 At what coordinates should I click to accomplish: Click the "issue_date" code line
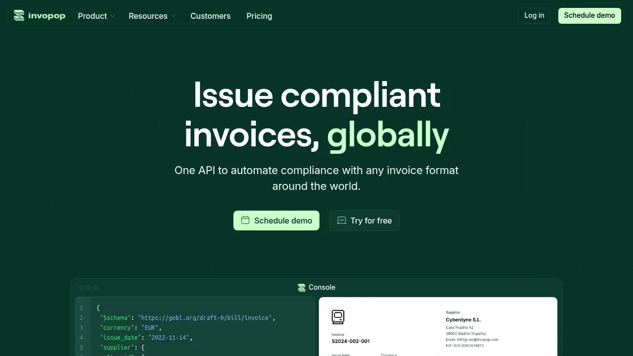pos(146,337)
